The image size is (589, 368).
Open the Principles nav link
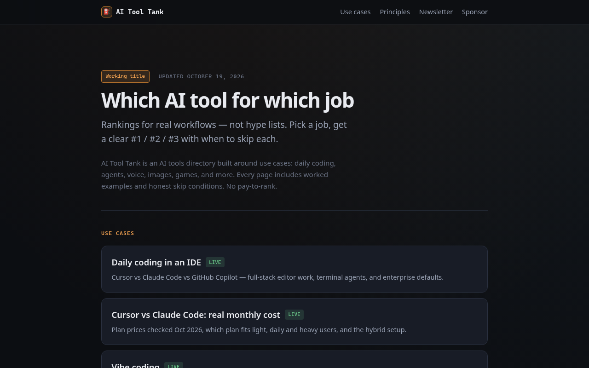(395, 12)
